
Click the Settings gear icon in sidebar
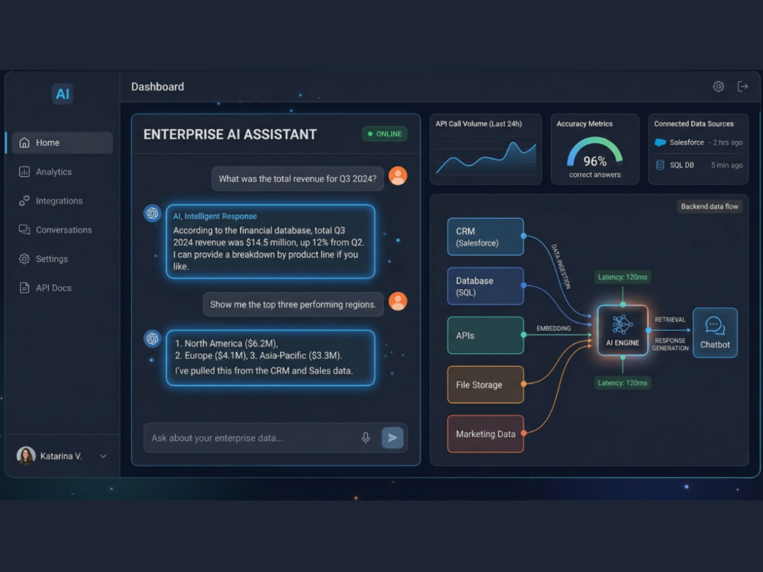pos(24,259)
